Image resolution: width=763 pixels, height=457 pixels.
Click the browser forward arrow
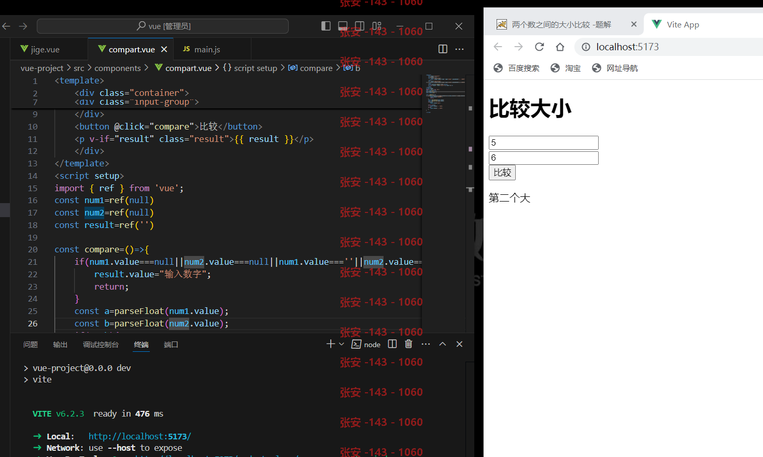click(519, 47)
